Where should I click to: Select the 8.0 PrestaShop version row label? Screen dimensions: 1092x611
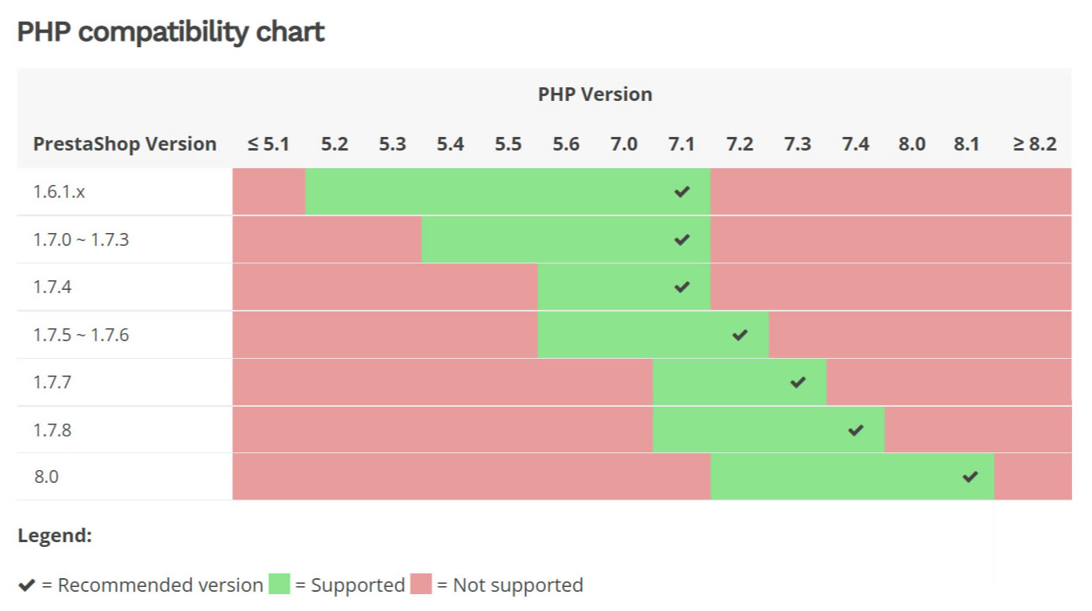(46, 476)
